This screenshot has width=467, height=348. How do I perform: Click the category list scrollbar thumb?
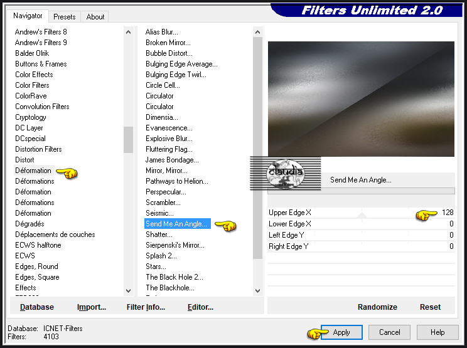coord(129,140)
